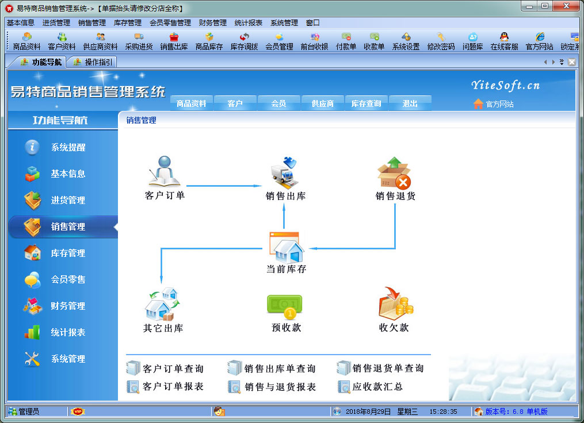Open 库存调拨 toolbar icon
This screenshot has height=423, width=584.
point(245,41)
